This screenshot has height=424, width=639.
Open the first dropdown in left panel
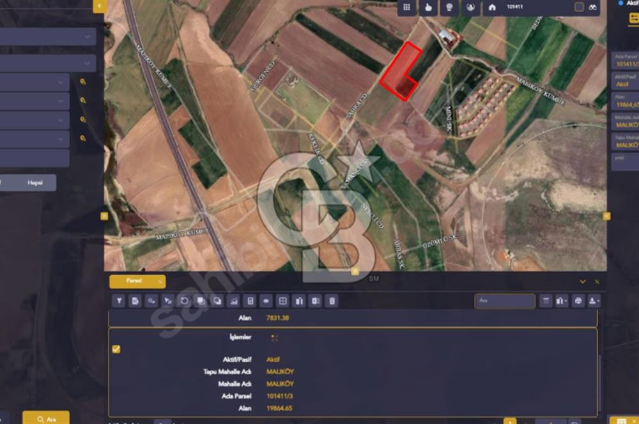(x=48, y=36)
